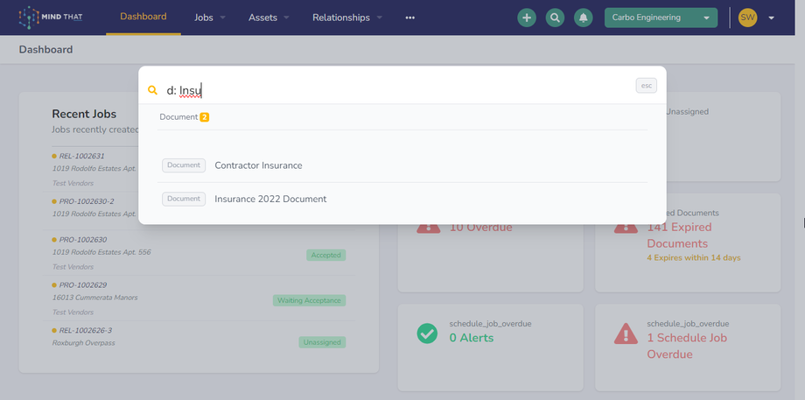
Task: Dismiss search with the esc button
Action: [647, 86]
